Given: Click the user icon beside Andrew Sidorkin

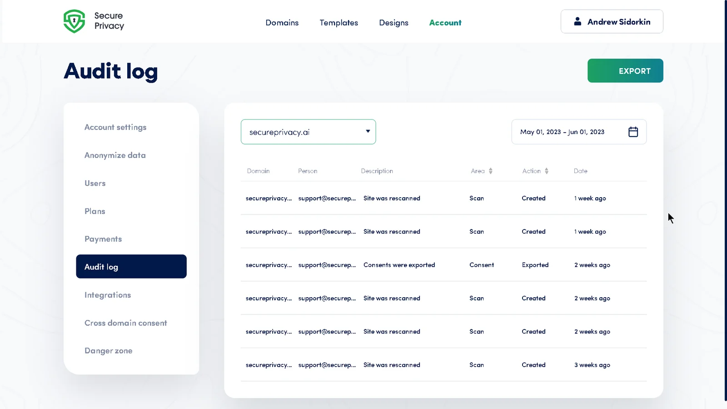Looking at the screenshot, I should pyautogui.click(x=578, y=20).
